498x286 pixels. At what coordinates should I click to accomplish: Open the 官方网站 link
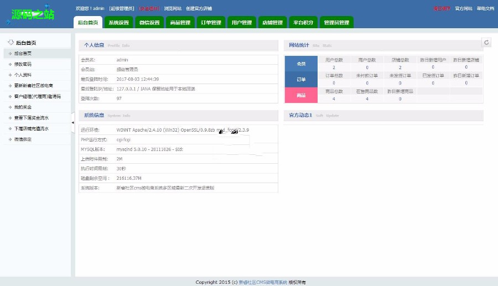tap(463, 8)
